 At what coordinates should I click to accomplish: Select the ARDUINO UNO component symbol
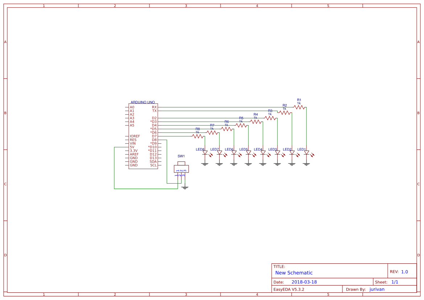143,136
